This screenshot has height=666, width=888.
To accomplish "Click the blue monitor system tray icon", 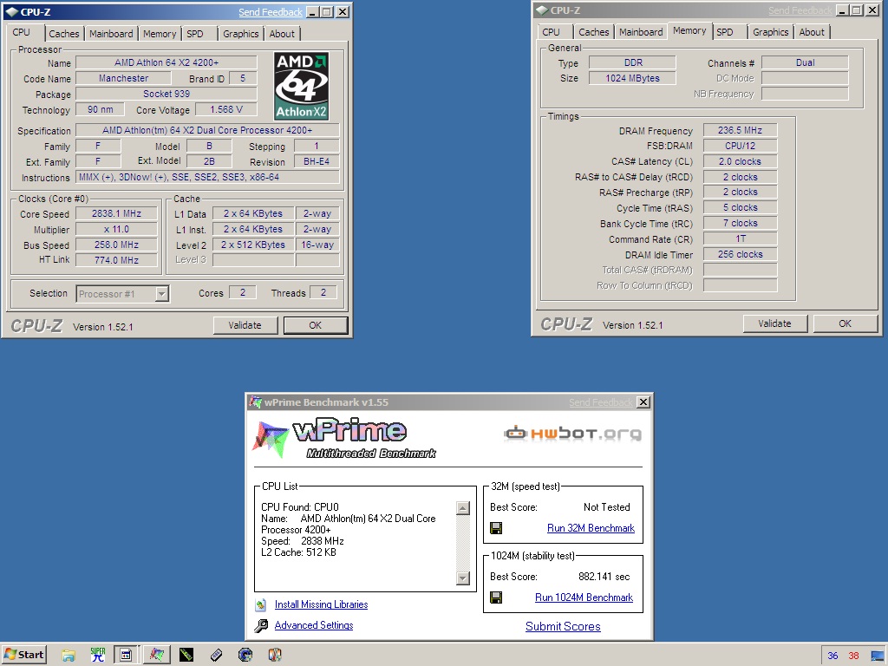I will [x=878, y=656].
